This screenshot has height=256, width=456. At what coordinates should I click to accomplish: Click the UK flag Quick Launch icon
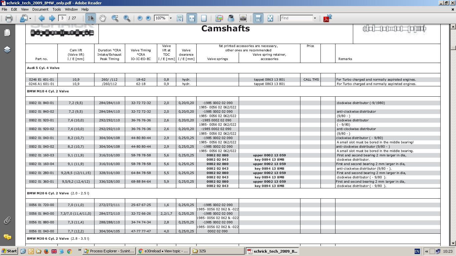point(54,251)
